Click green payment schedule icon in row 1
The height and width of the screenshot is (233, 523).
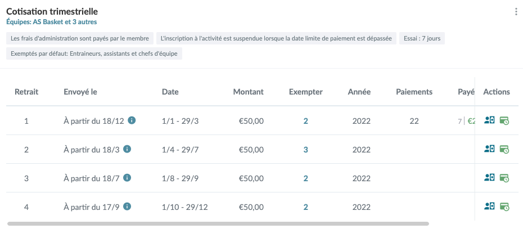pos(504,121)
